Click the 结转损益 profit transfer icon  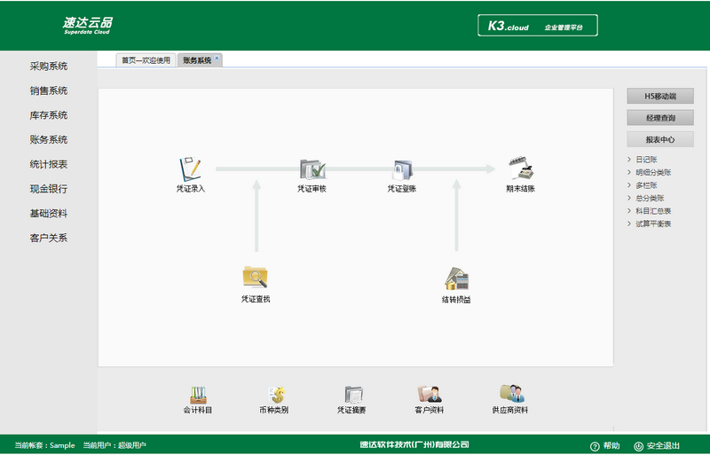click(x=456, y=278)
